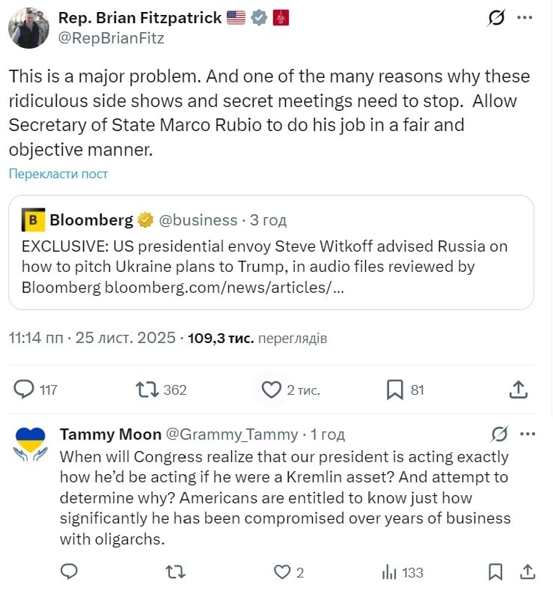The width and height of the screenshot is (553, 591).
Task: Repost Tammy Moon's reply
Action: click(x=175, y=572)
